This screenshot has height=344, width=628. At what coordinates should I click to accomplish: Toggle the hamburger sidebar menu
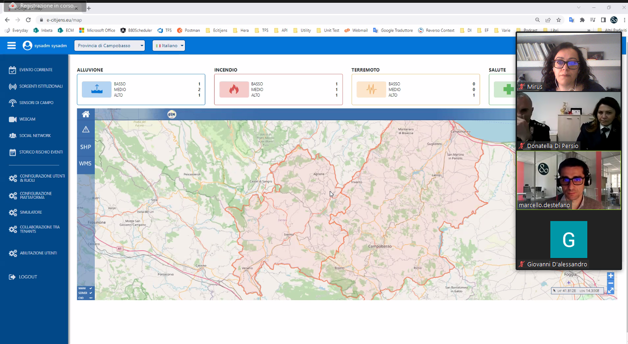pyautogui.click(x=12, y=45)
